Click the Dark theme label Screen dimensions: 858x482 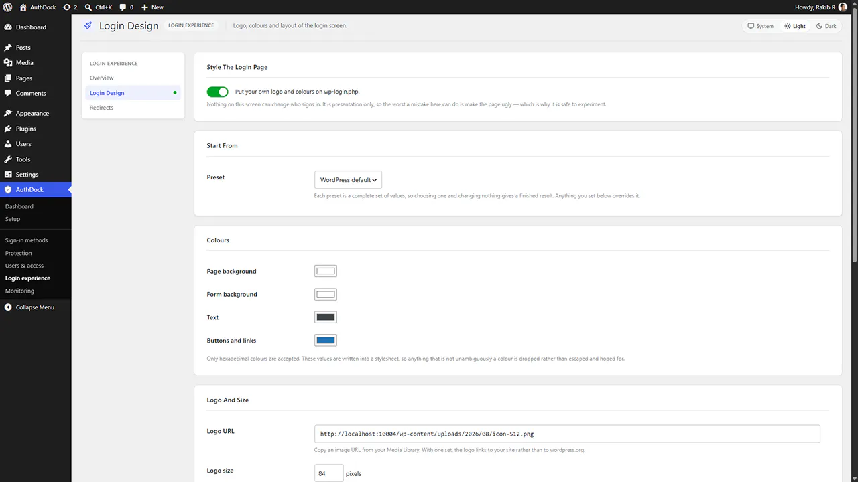click(831, 26)
